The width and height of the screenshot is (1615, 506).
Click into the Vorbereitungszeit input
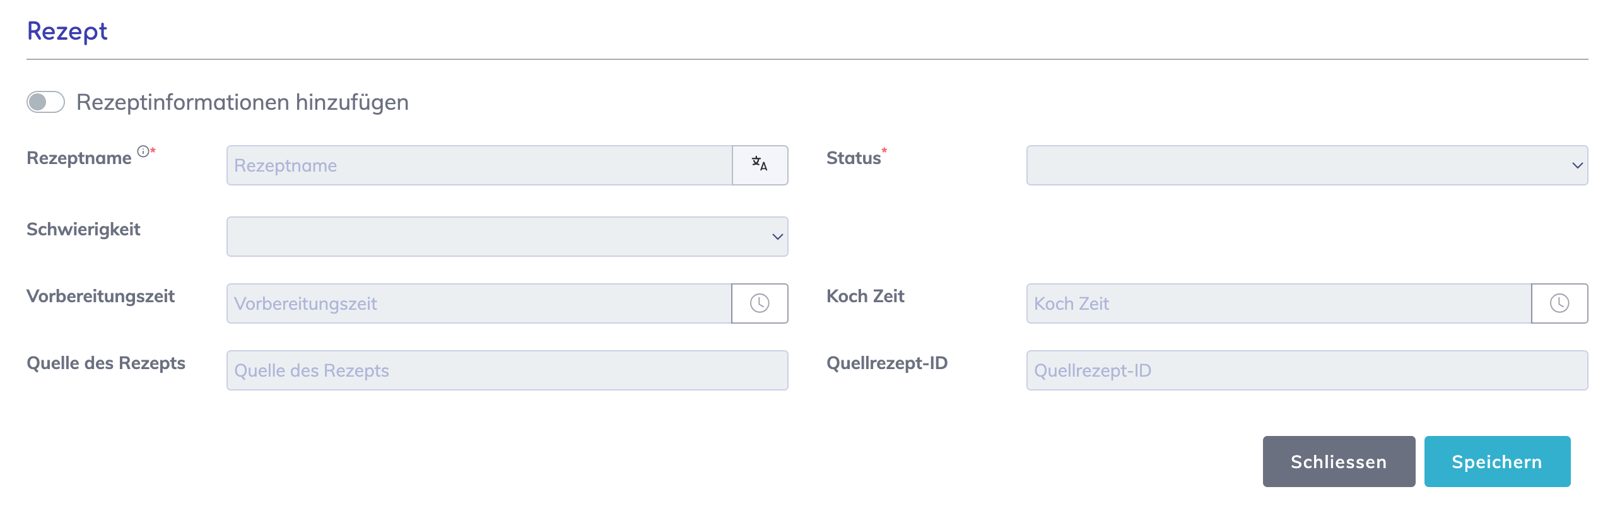tap(479, 303)
